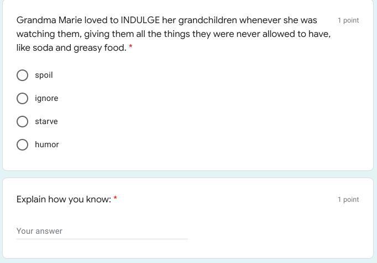The image size is (377, 263).
Task: Click the '1 point' label beside Grandma Marie question
Action: coord(348,20)
